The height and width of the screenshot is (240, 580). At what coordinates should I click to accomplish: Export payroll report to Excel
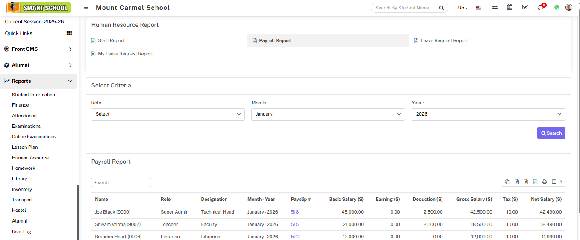point(516,182)
